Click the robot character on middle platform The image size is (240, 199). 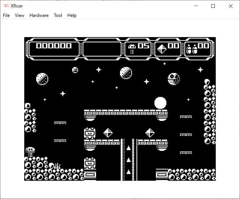coord(90,133)
